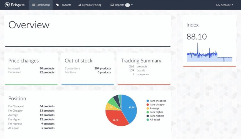Toggle the "I am cheaper" legend dot

coord(147,105)
